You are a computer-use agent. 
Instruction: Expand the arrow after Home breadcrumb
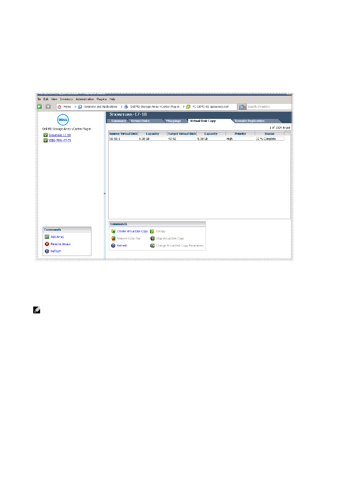click(76, 107)
